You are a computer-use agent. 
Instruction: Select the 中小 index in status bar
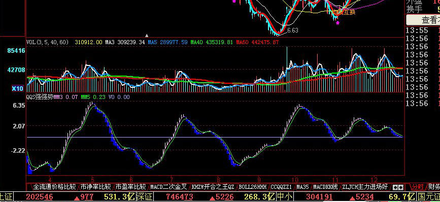tap(285, 197)
